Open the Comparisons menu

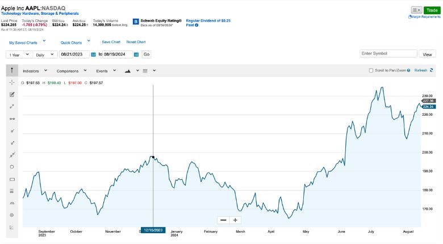[x=72, y=71]
